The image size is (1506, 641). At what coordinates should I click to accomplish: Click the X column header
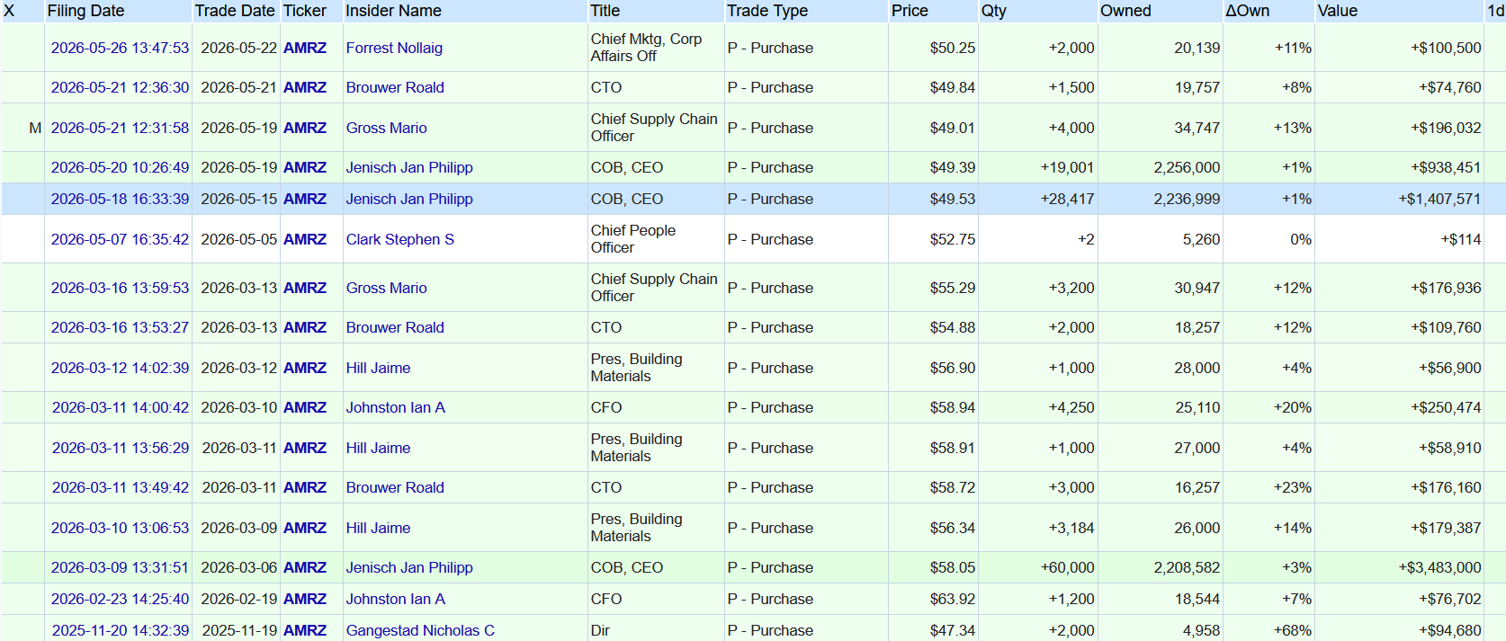(x=9, y=11)
